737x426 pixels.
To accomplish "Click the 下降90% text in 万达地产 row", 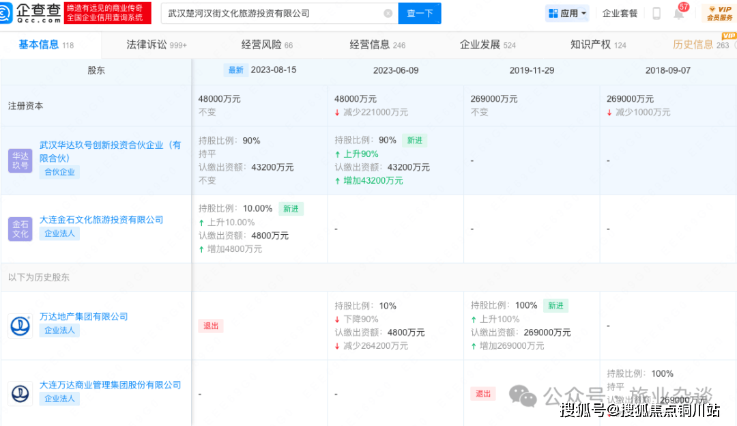I will click(360, 319).
